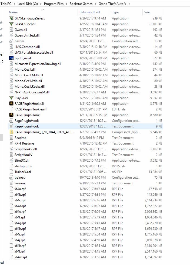Select the x64f.rpf file name
The width and height of the screenshot is (190, 265).
tap(20, 217)
